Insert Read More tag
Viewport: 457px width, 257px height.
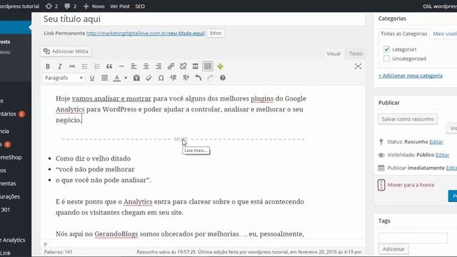195,66
